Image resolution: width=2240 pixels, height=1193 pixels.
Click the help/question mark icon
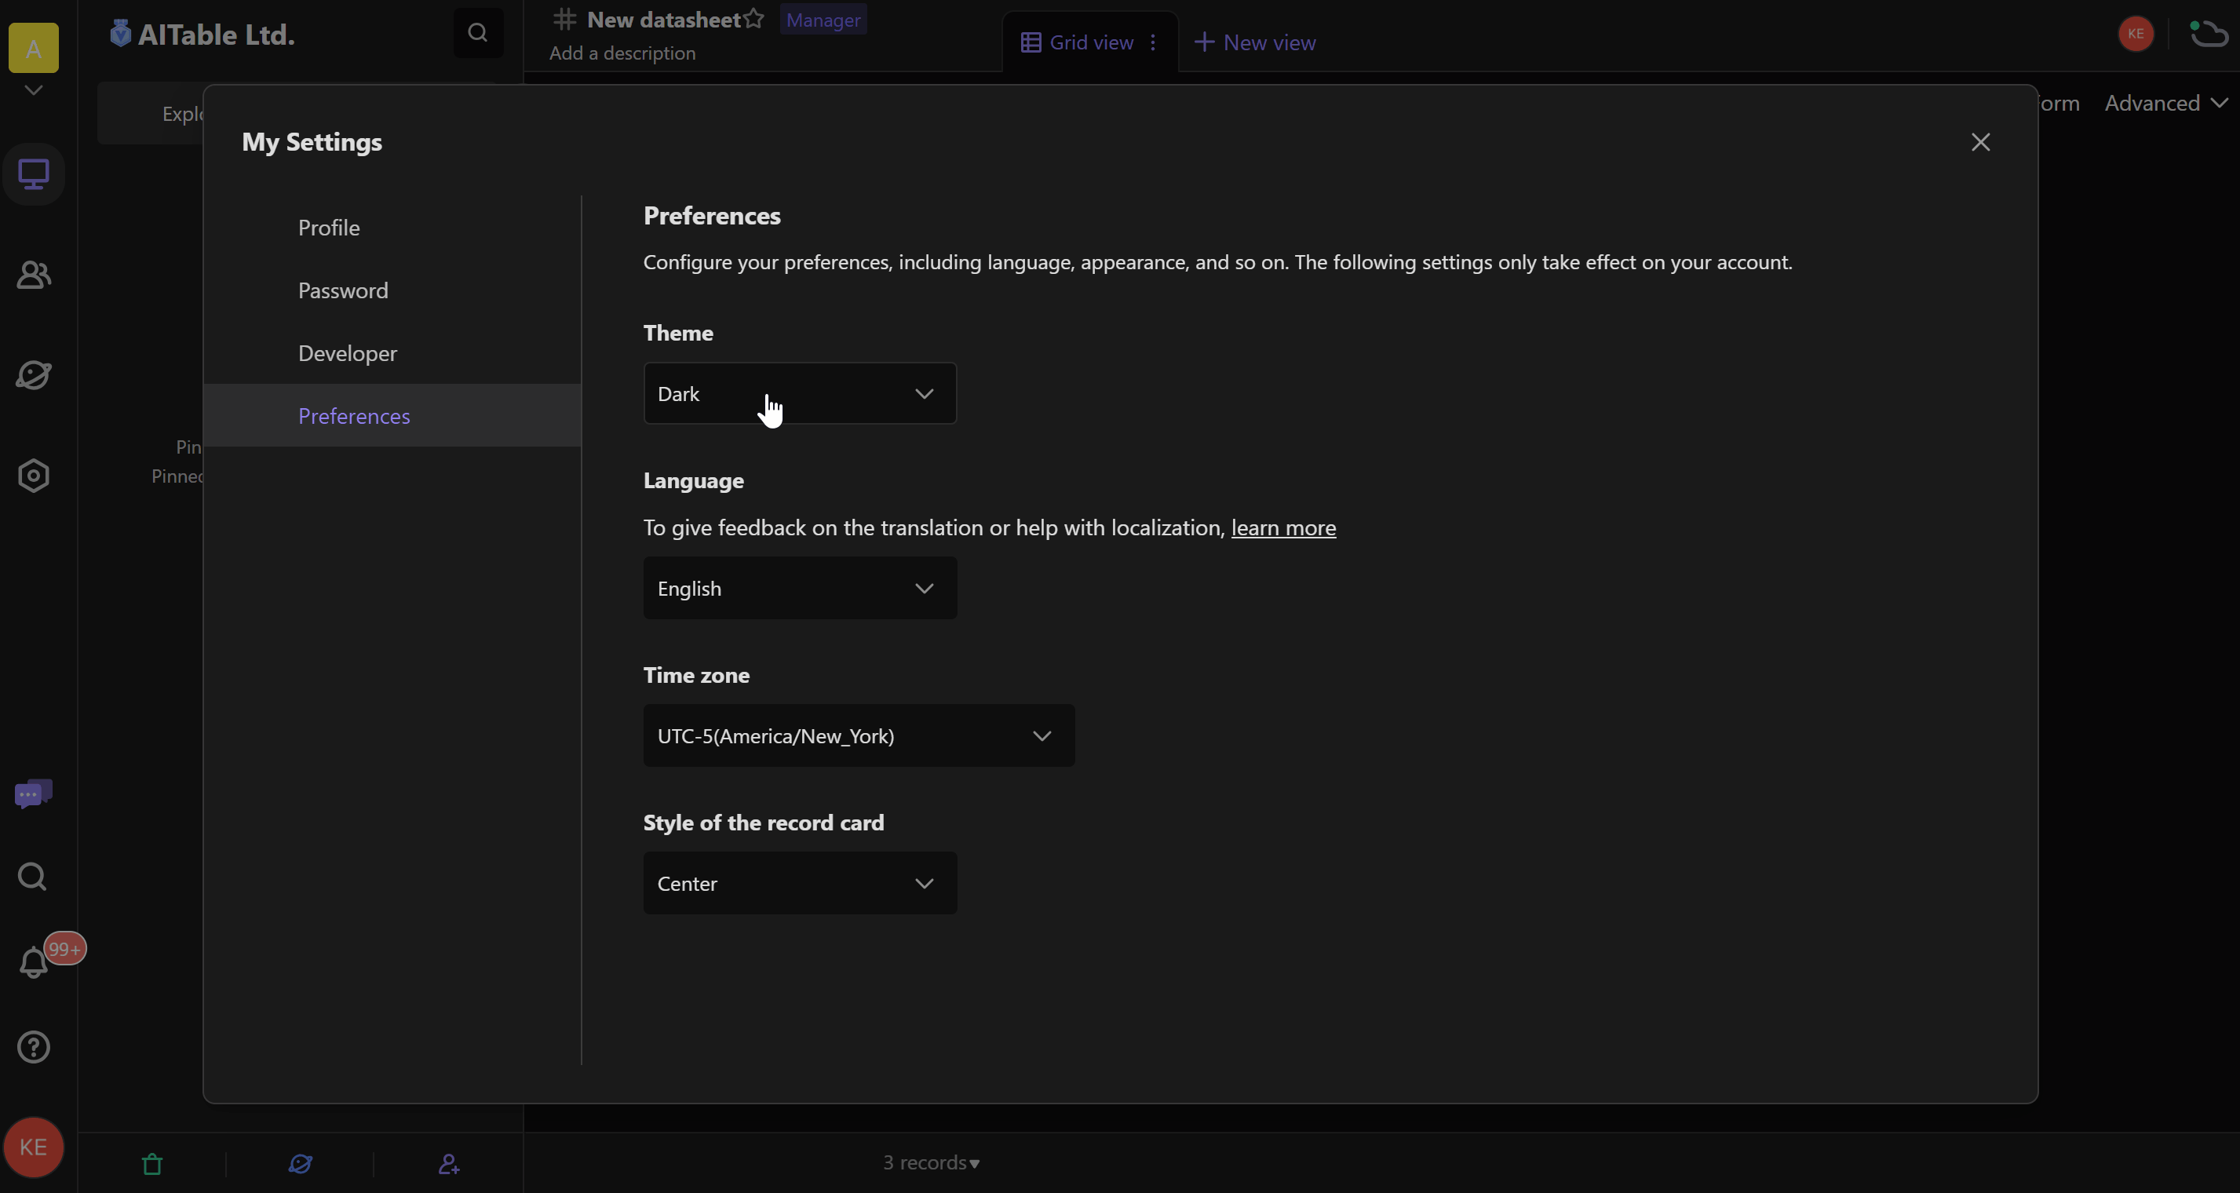tap(33, 1046)
